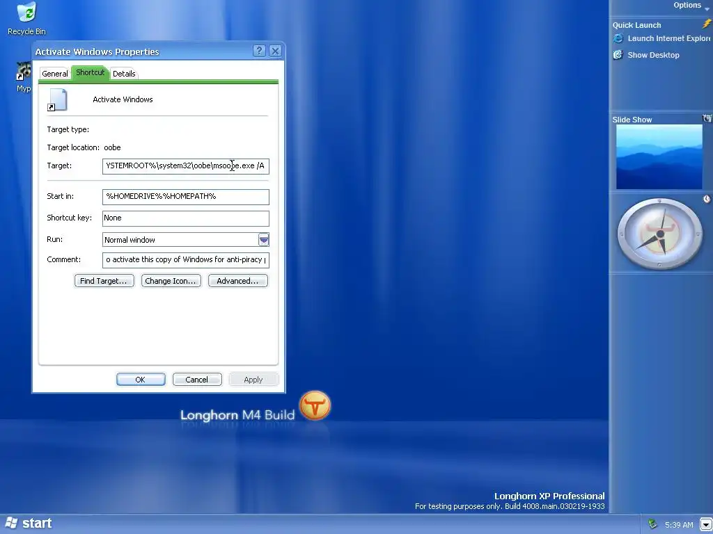Cancel the properties dialog

pyautogui.click(x=197, y=380)
